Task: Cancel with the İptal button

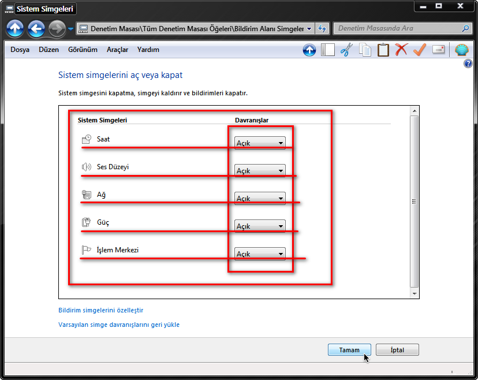Action: (397, 350)
